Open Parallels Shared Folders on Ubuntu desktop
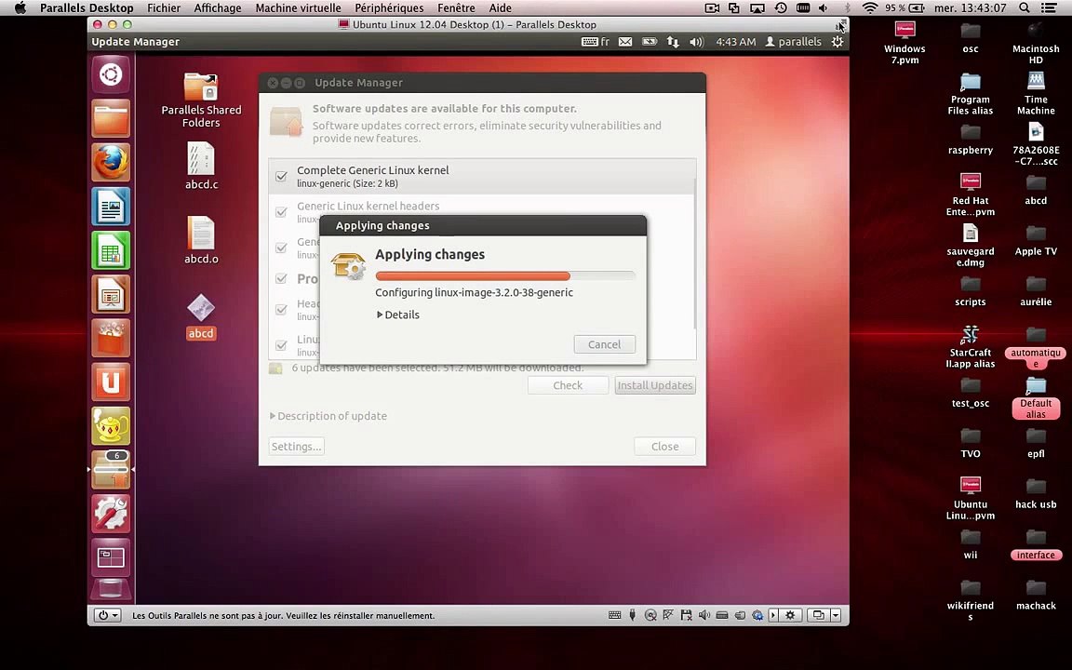1072x670 pixels. [x=201, y=100]
